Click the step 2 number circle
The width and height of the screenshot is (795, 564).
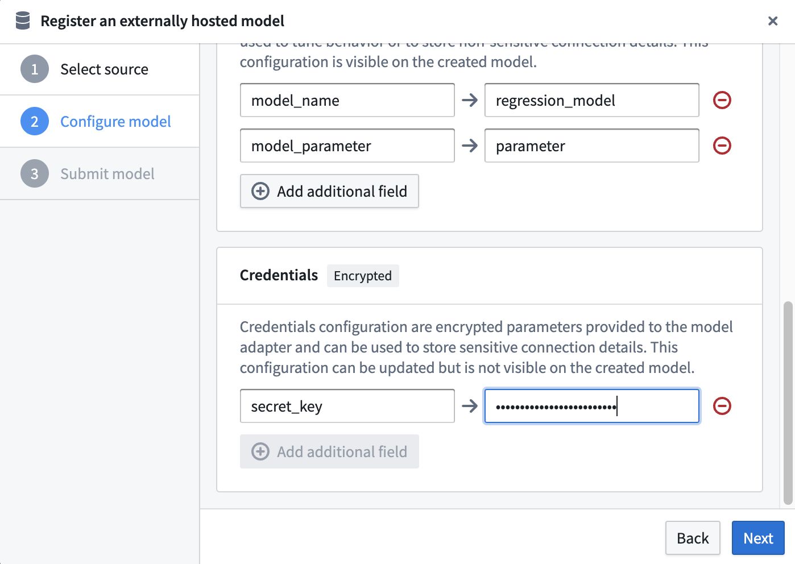pos(35,122)
